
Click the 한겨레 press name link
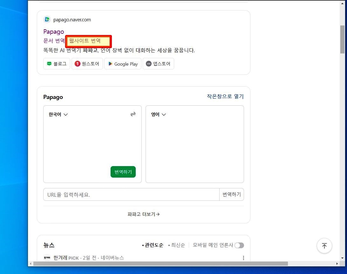(x=60, y=258)
